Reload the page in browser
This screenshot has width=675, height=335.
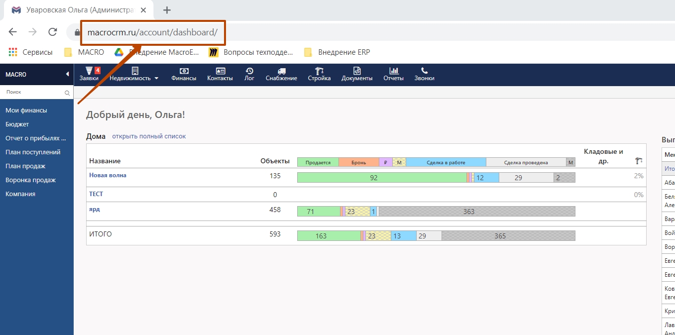pos(52,32)
